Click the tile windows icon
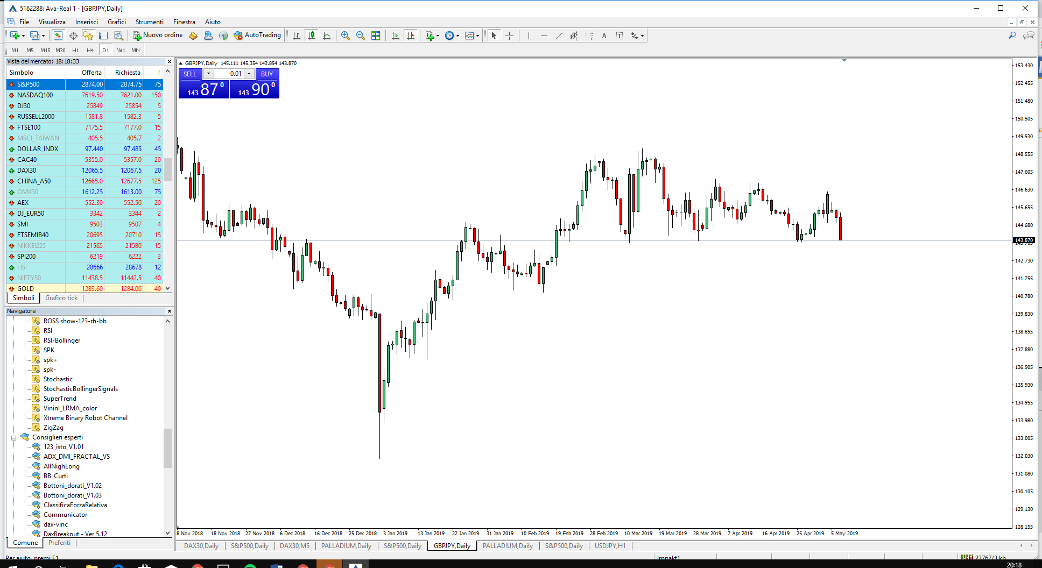The height and width of the screenshot is (568, 1042). 376,35
